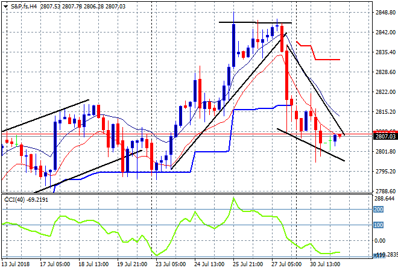
Task: Click the current price 2807.03 marker
Action: pos(385,136)
